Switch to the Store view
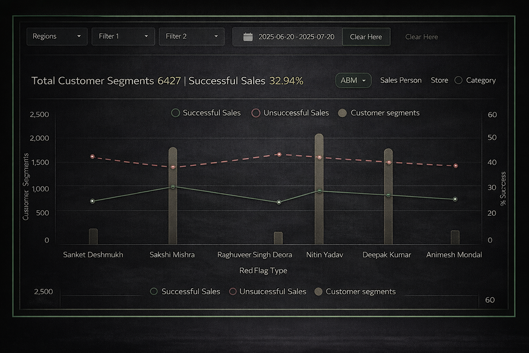The height and width of the screenshot is (353, 529). [439, 80]
